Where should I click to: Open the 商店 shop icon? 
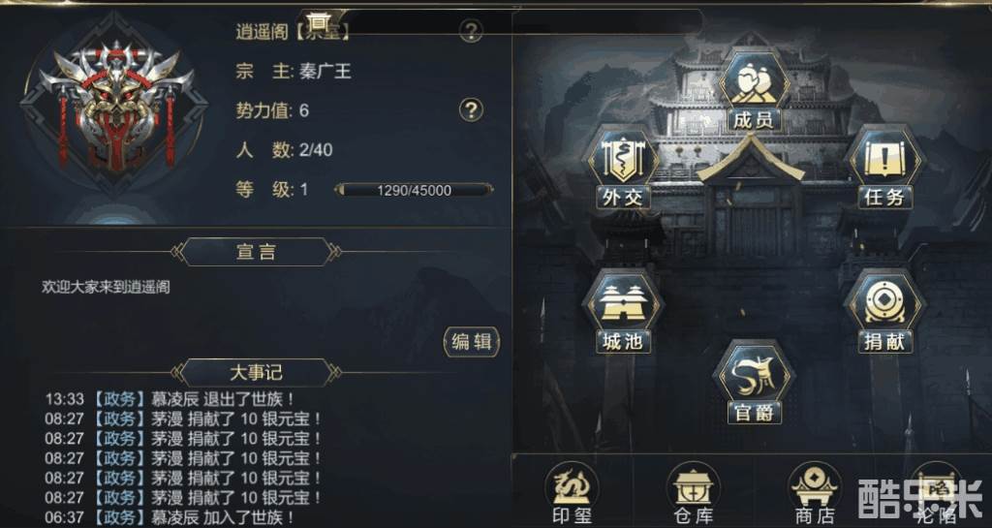814,493
